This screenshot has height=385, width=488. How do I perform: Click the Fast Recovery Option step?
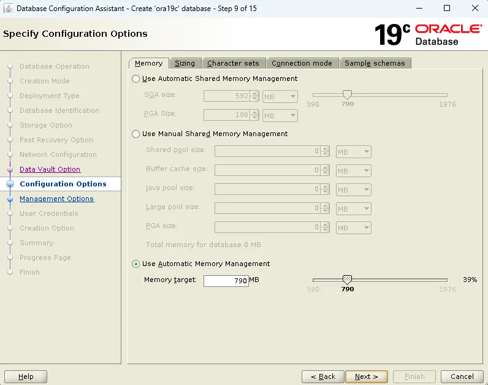tap(56, 140)
